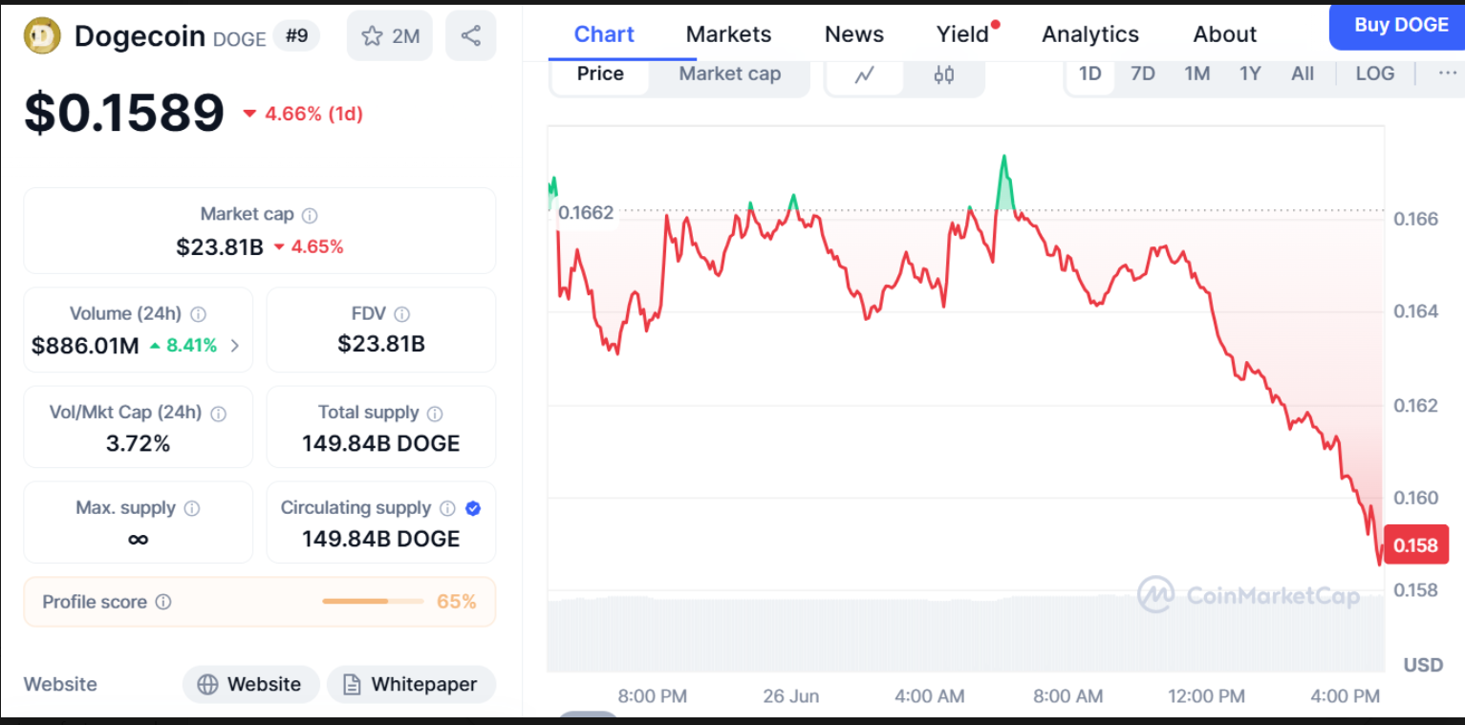Click the 3.72% Vol/Mkt Cap value
The height and width of the screenshot is (725, 1465).
(138, 443)
